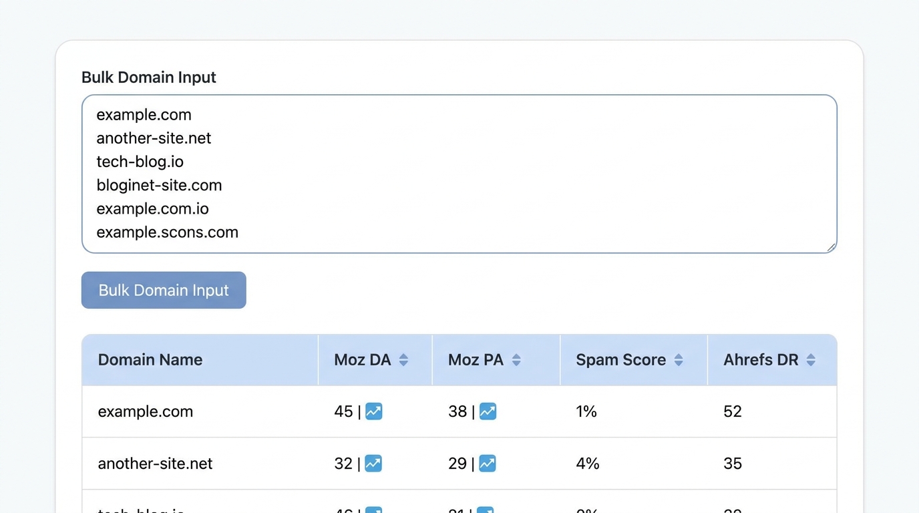Click the blue Bulk Domain Input button
The image size is (919, 513).
(164, 290)
